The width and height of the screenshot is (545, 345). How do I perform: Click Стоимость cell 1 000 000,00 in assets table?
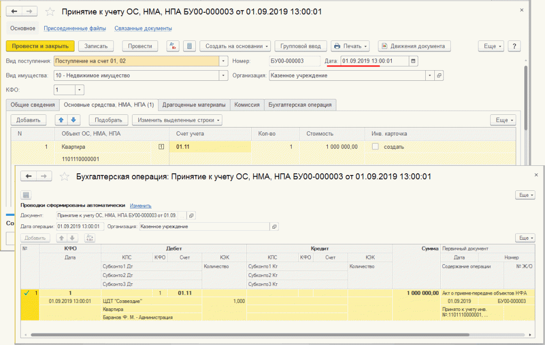pos(332,147)
